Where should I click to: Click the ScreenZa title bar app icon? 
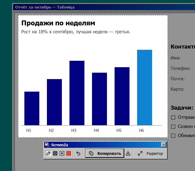pos(48,145)
